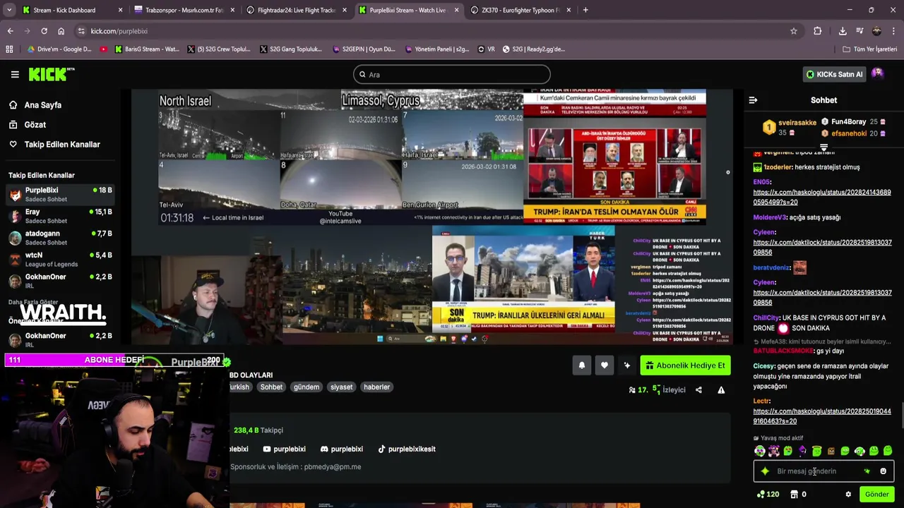The height and width of the screenshot is (508, 904).
Task: Open a new browser tab
Action: coord(585,10)
